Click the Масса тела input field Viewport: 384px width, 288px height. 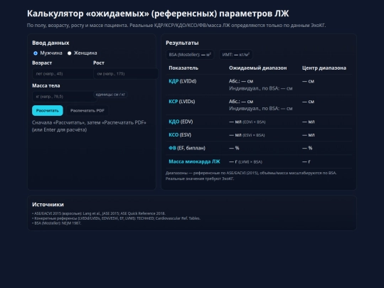(65, 97)
